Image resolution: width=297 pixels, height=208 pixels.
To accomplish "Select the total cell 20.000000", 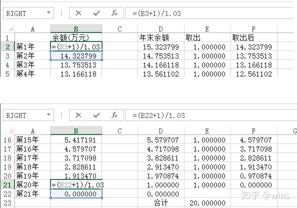I will click(x=207, y=203).
